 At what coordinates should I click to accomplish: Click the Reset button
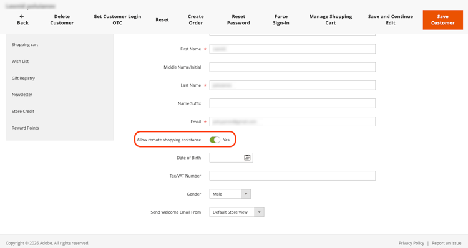pos(162,20)
